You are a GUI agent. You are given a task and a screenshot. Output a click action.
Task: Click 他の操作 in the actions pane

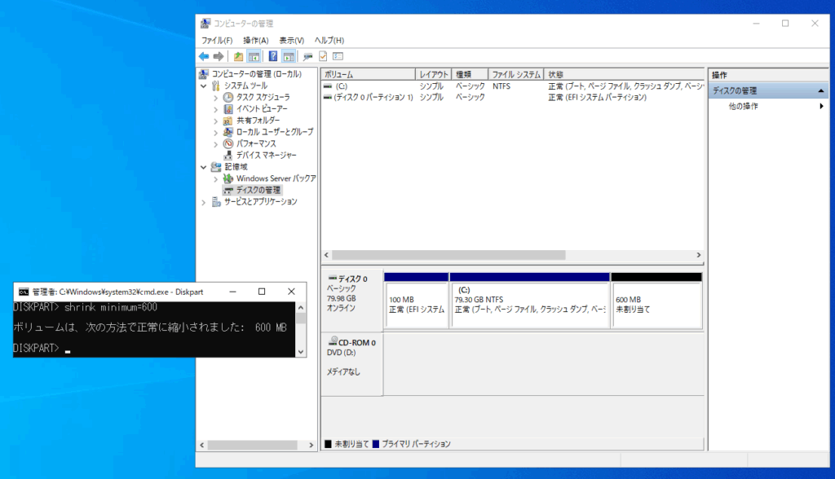coord(743,106)
